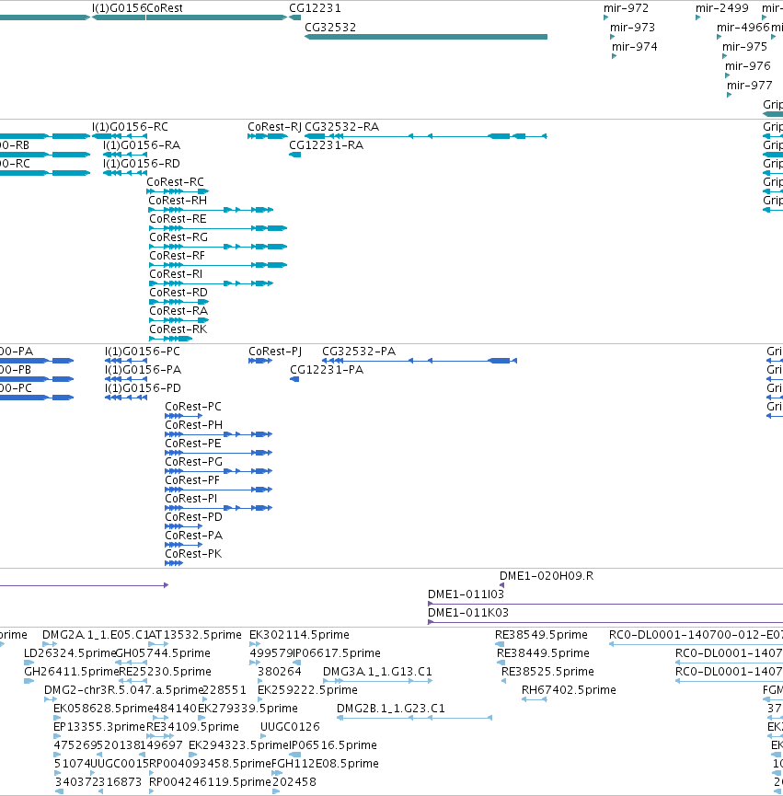Select the AT13532.5prime EST

[158, 644]
